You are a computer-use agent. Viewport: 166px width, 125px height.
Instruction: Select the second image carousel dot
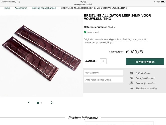[x=41, y=103]
